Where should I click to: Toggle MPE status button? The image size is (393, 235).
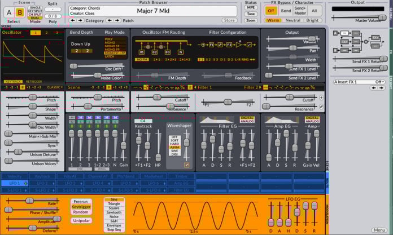click(x=250, y=8)
